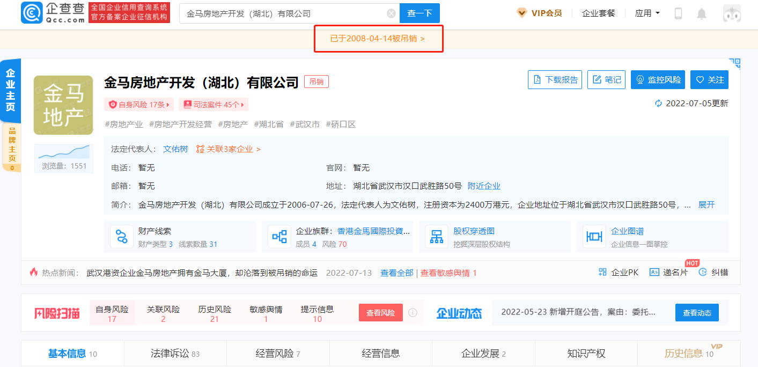
Task: Open the 应用 dropdown menu
Action: click(647, 13)
